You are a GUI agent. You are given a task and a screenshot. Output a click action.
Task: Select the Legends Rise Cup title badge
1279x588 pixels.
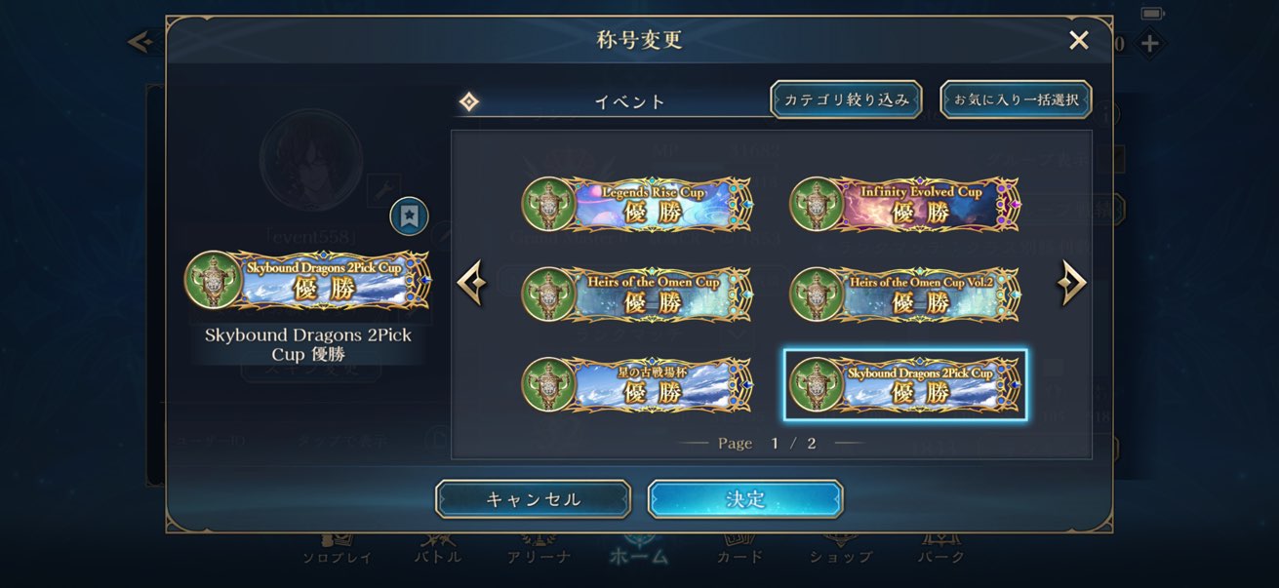coord(637,204)
